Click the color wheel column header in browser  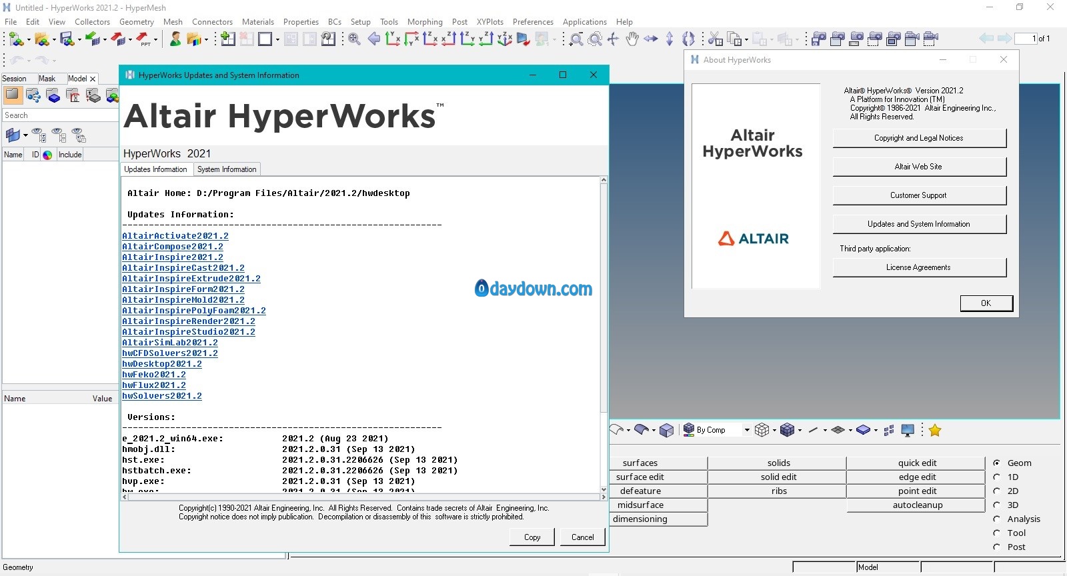coord(47,155)
